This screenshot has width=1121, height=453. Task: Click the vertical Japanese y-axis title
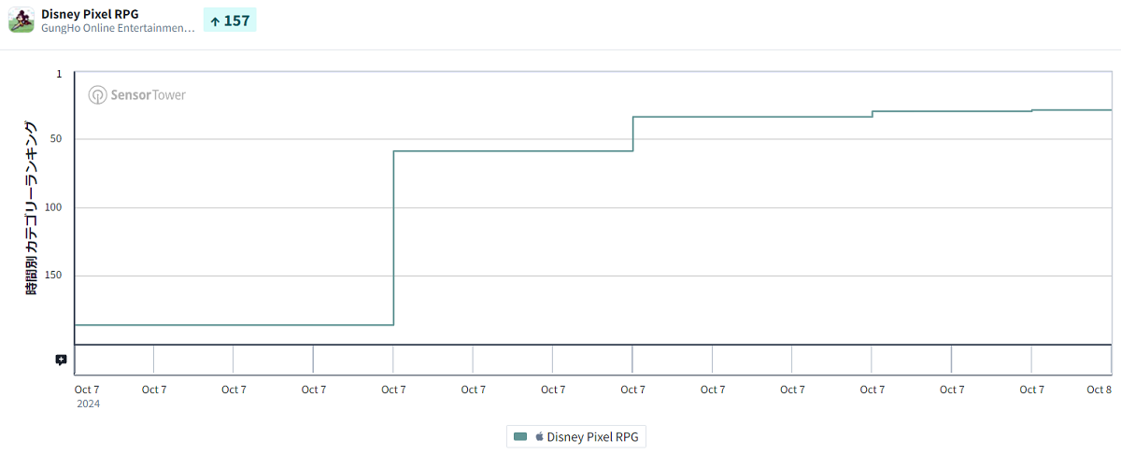pyautogui.click(x=32, y=208)
